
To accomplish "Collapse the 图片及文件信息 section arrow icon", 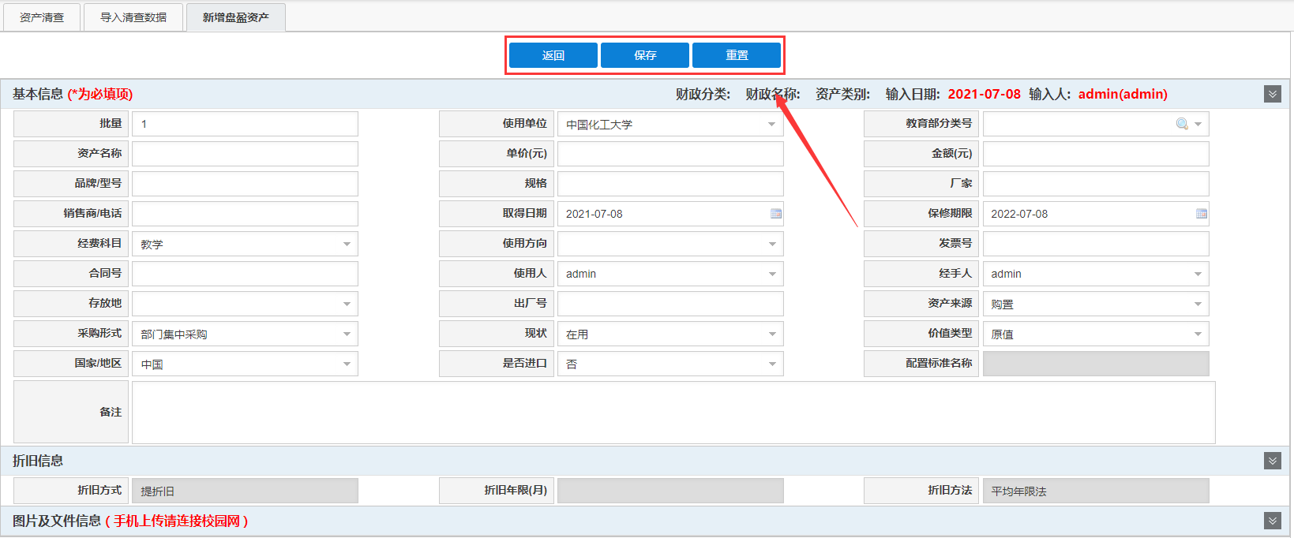I will click(1272, 521).
